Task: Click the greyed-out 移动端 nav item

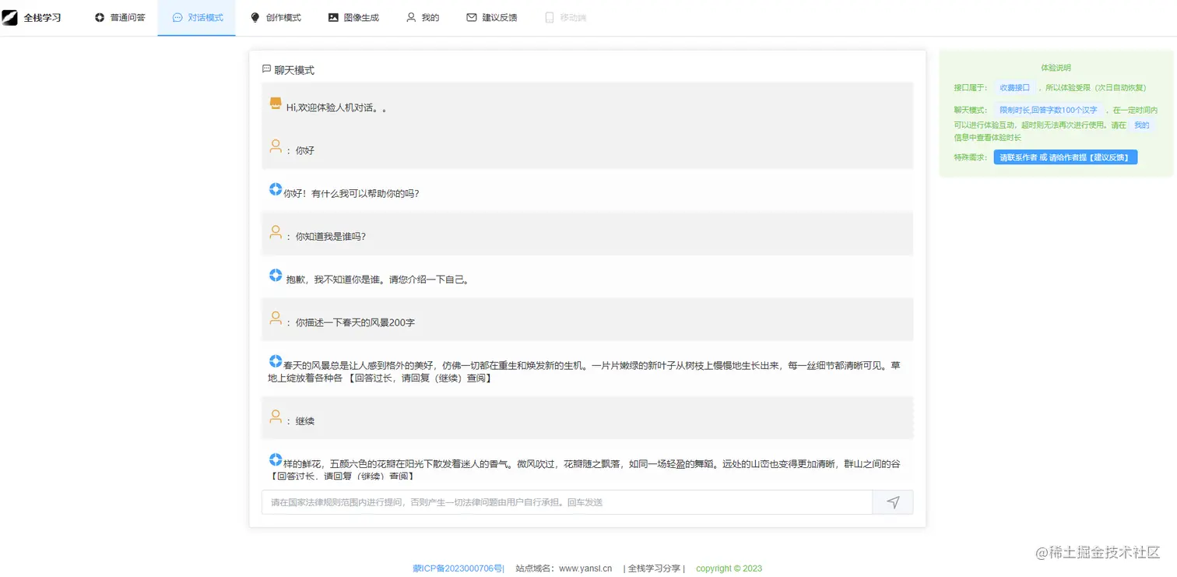Action: pos(565,17)
